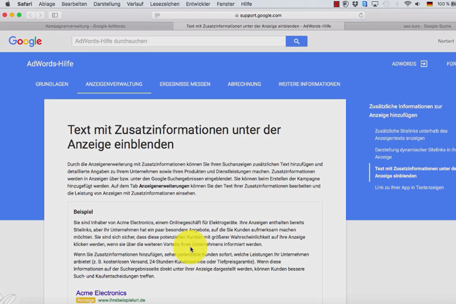Open the Fenster menu
Image resolution: width=456 pixels, height=304 pixels.
226,4
